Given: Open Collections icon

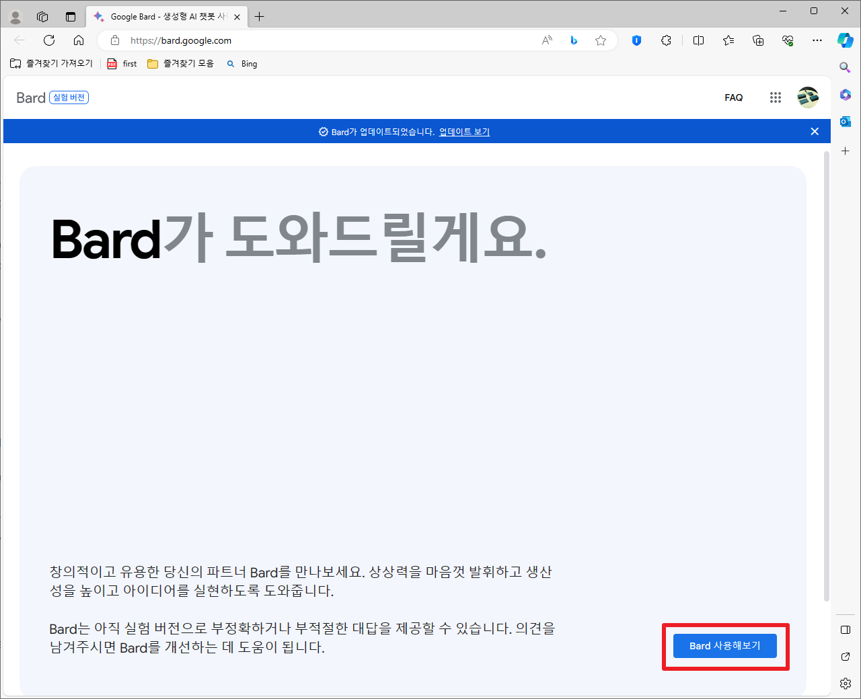Looking at the screenshot, I should [758, 40].
